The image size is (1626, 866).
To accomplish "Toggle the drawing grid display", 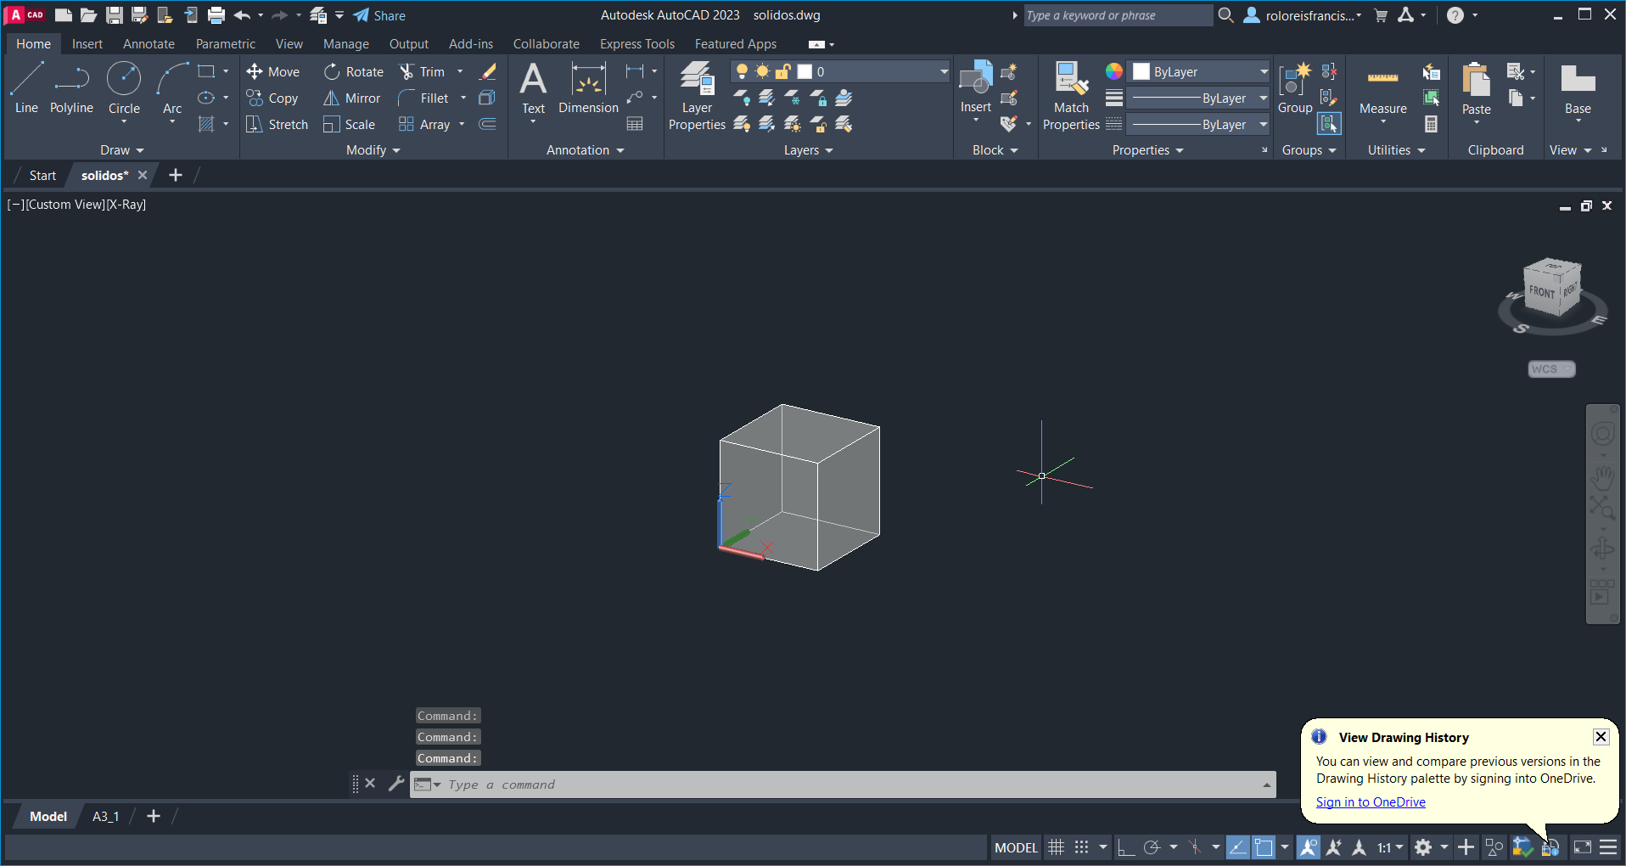I will [x=1056, y=847].
